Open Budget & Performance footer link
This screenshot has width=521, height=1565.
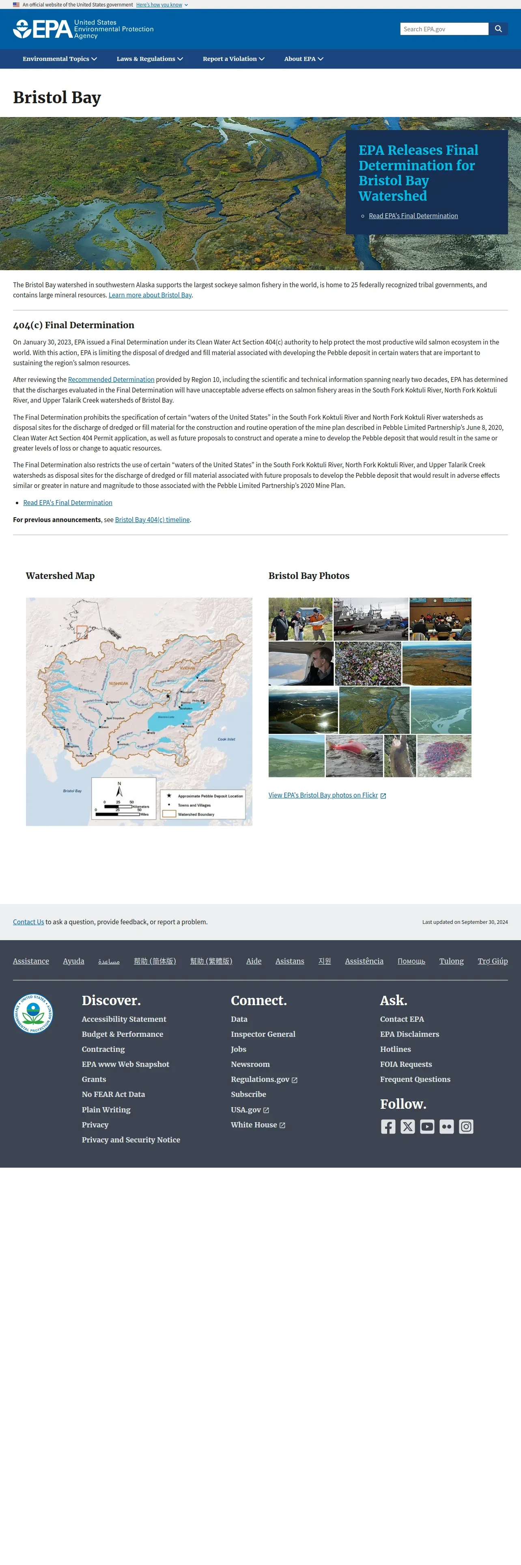click(x=123, y=1035)
